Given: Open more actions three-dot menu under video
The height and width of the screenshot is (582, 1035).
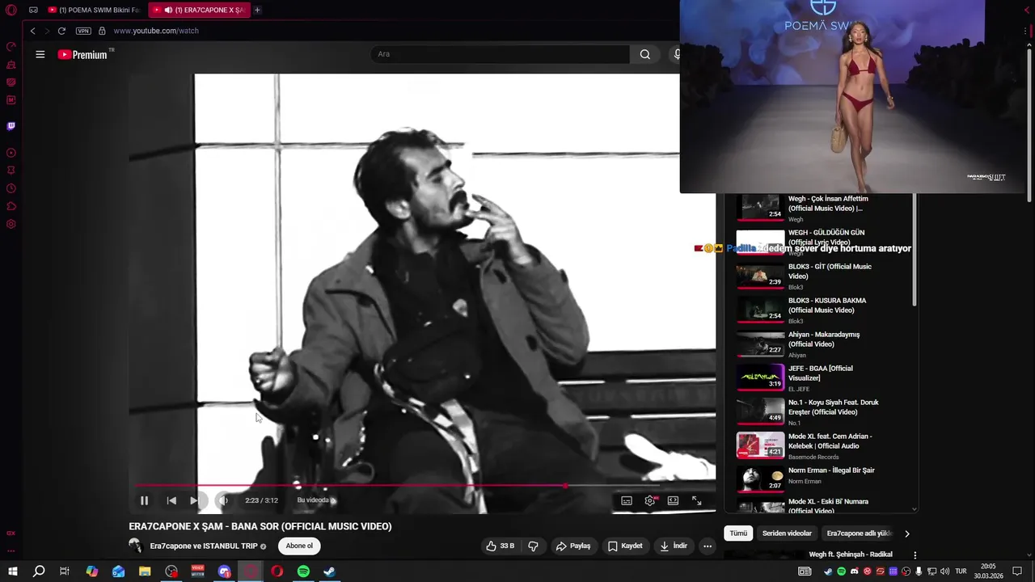Looking at the screenshot, I should 708,546.
